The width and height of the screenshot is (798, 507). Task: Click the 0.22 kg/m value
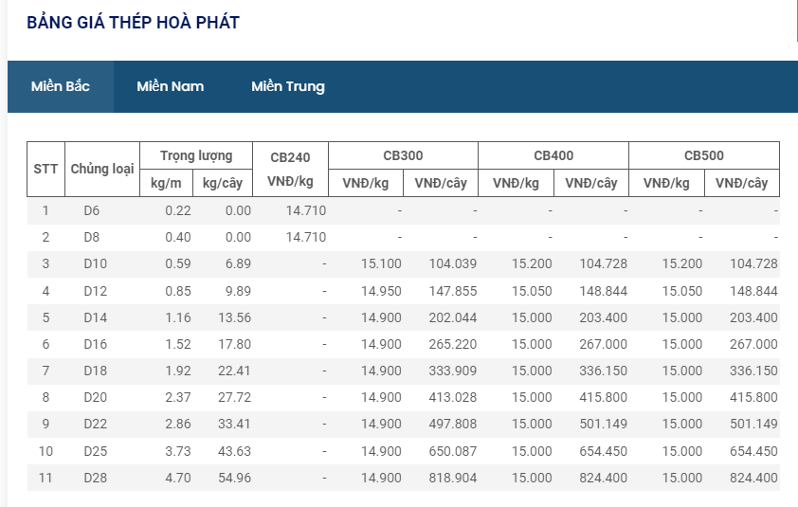[x=178, y=210]
